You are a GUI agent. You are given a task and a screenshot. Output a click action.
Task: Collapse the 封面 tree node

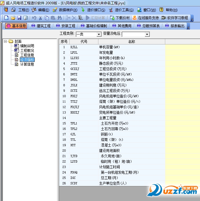tap(5, 41)
